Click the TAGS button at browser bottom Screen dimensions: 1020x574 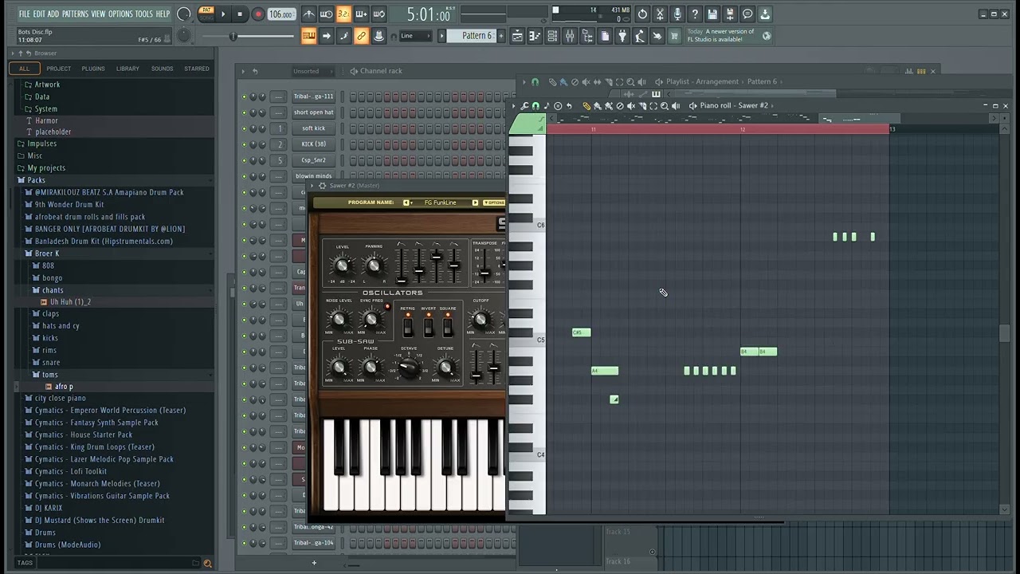25,563
